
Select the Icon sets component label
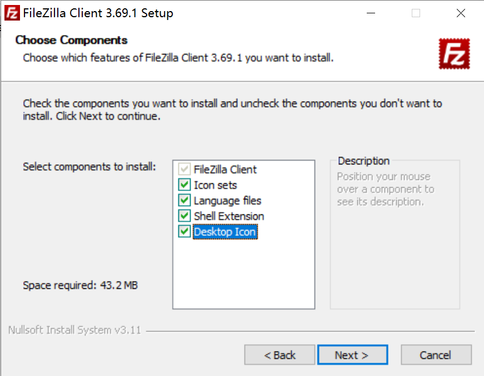215,185
